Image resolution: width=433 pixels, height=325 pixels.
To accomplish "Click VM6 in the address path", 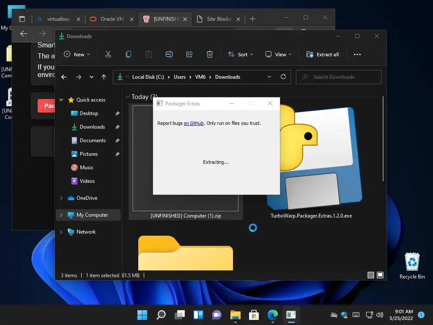I will [200, 77].
